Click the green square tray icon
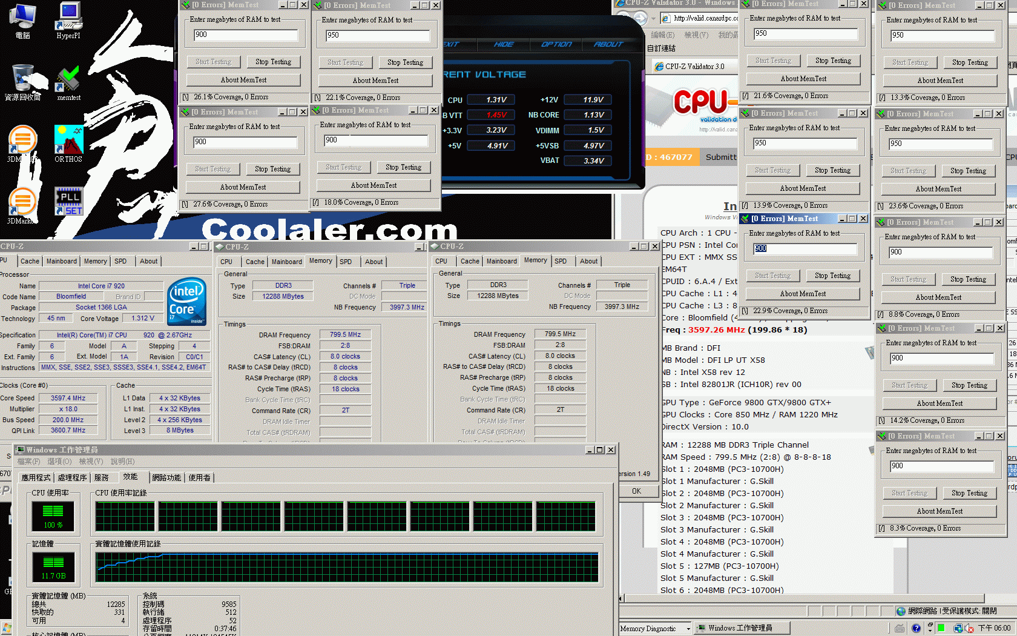 pyautogui.click(x=941, y=628)
